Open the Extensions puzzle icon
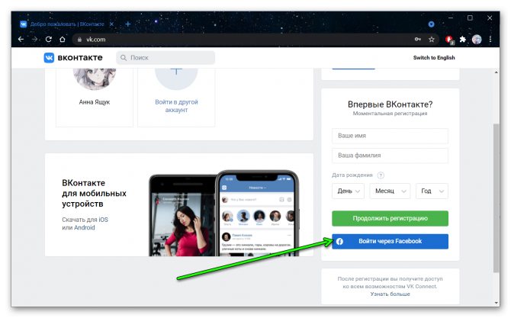The height and width of the screenshot is (318, 511). [463, 40]
